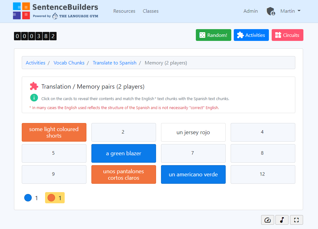Click 'unos pantalones cortos claros' card

[123, 174]
